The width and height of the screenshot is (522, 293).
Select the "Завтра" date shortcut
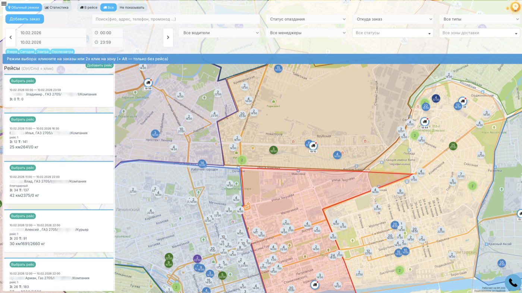tap(43, 52)
